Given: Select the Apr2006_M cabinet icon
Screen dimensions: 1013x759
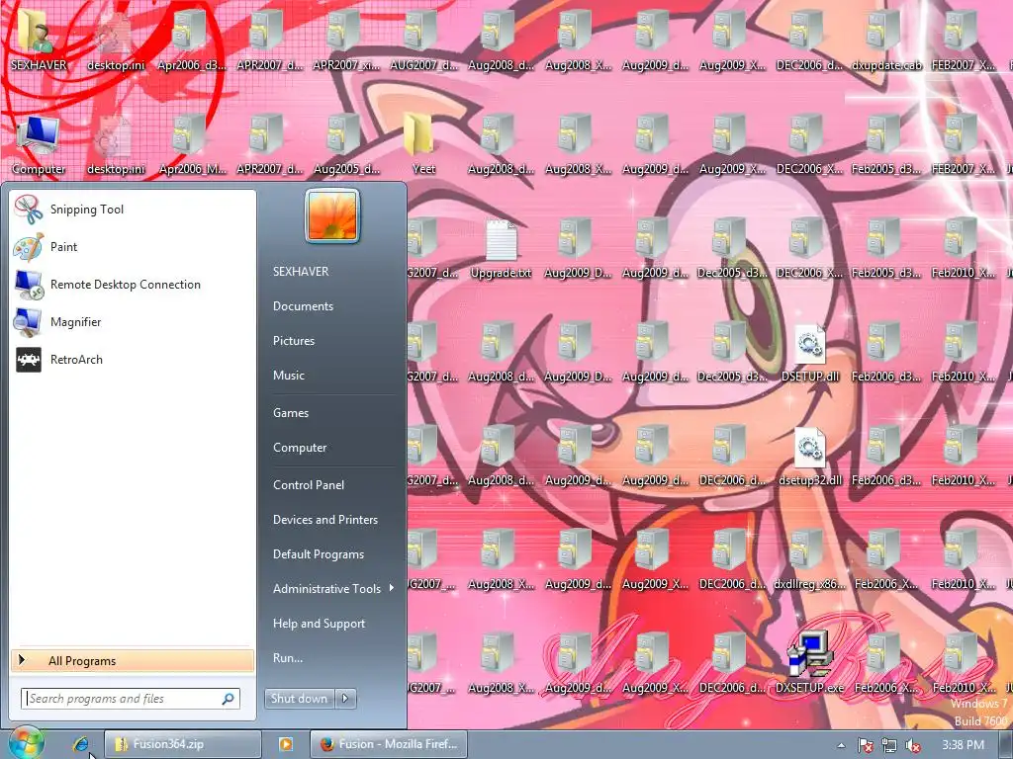Looking at the screenshot, I should click(x=192, y=145).
